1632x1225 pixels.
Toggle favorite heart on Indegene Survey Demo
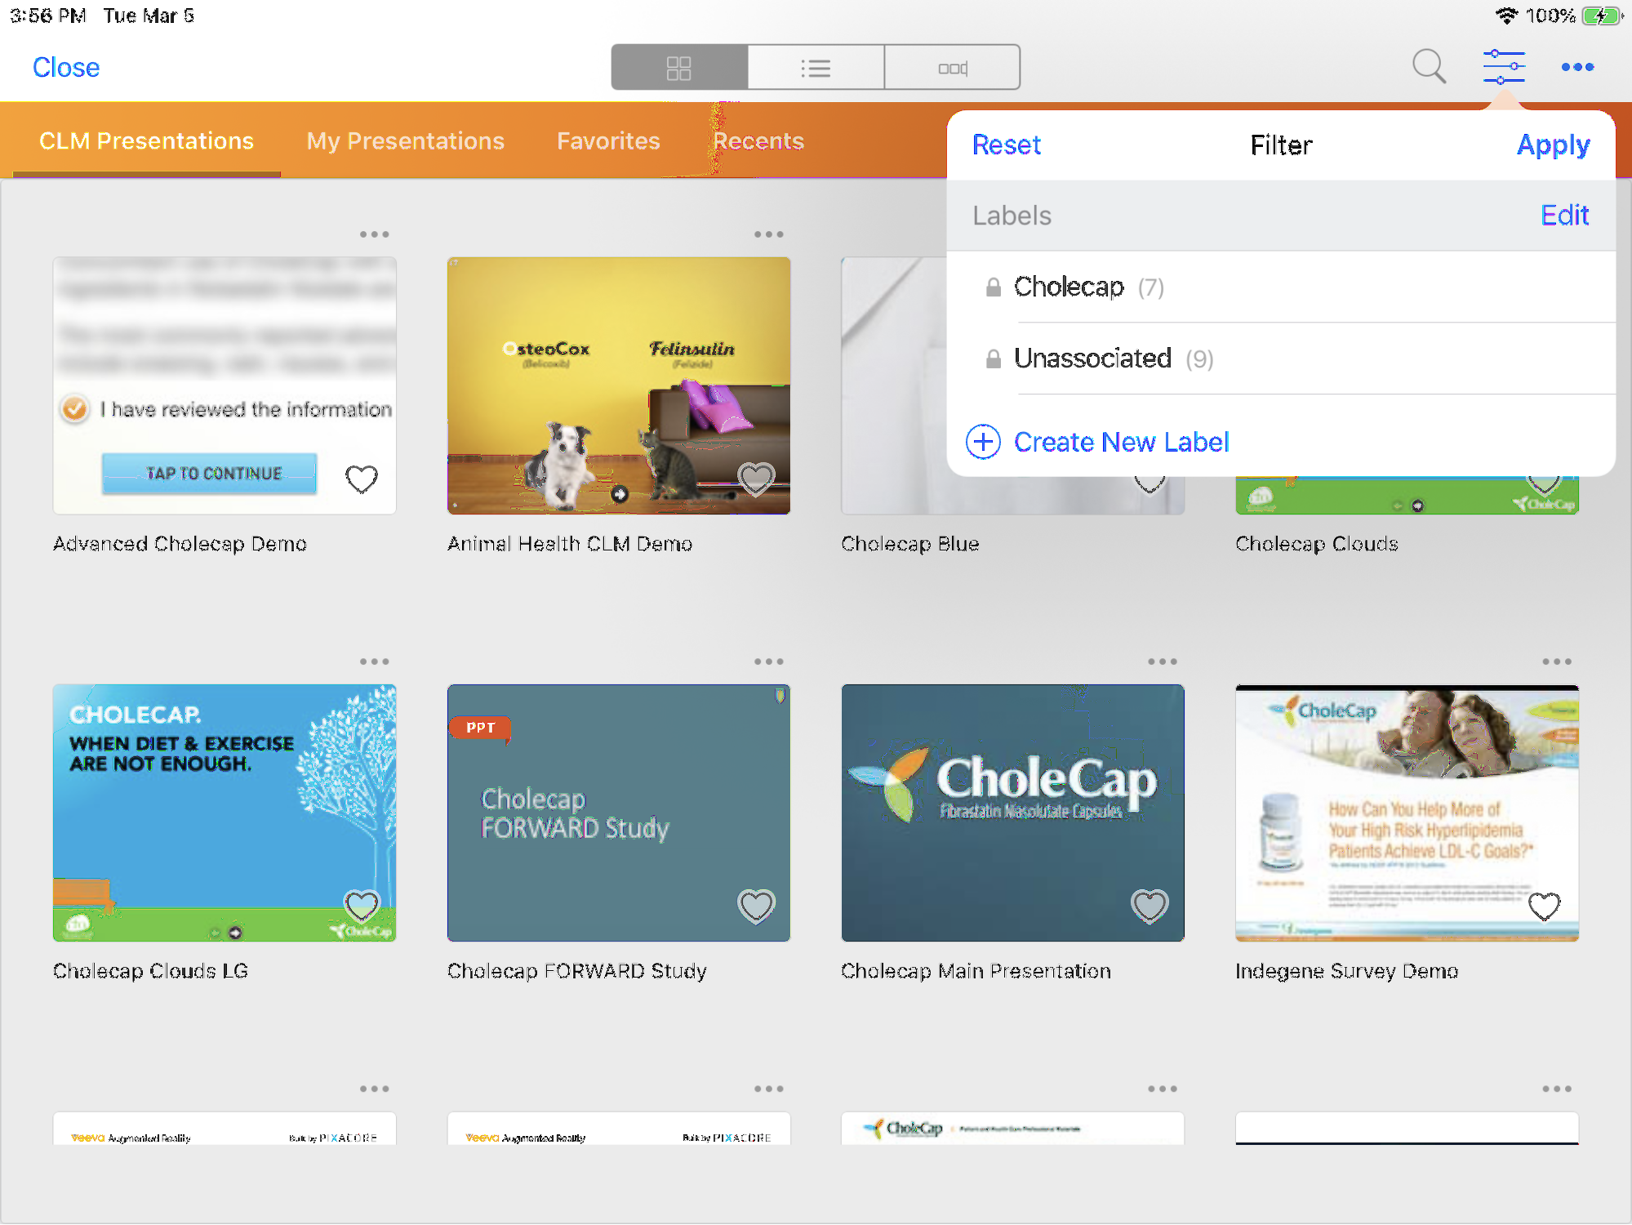(1543, 906)
